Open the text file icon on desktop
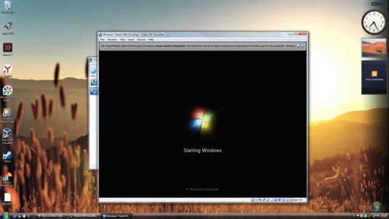 [x=7, y=199]
